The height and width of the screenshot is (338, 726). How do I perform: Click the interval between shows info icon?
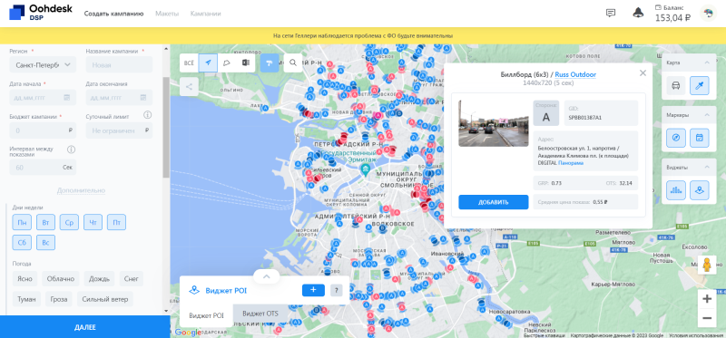pos(72,150)
